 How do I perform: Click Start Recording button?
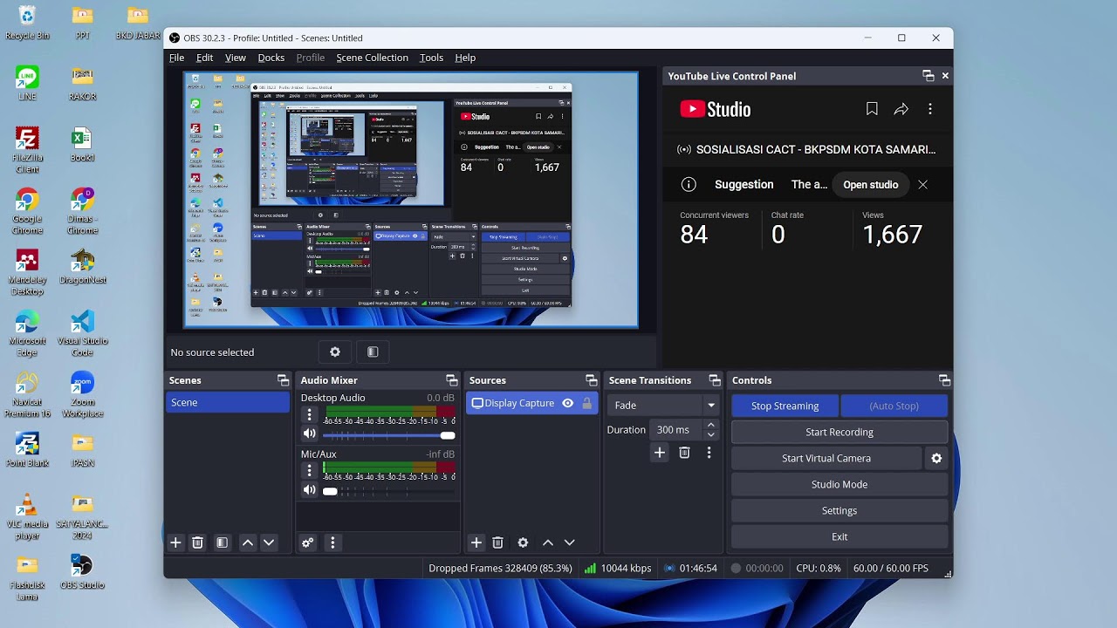(839, 432)
